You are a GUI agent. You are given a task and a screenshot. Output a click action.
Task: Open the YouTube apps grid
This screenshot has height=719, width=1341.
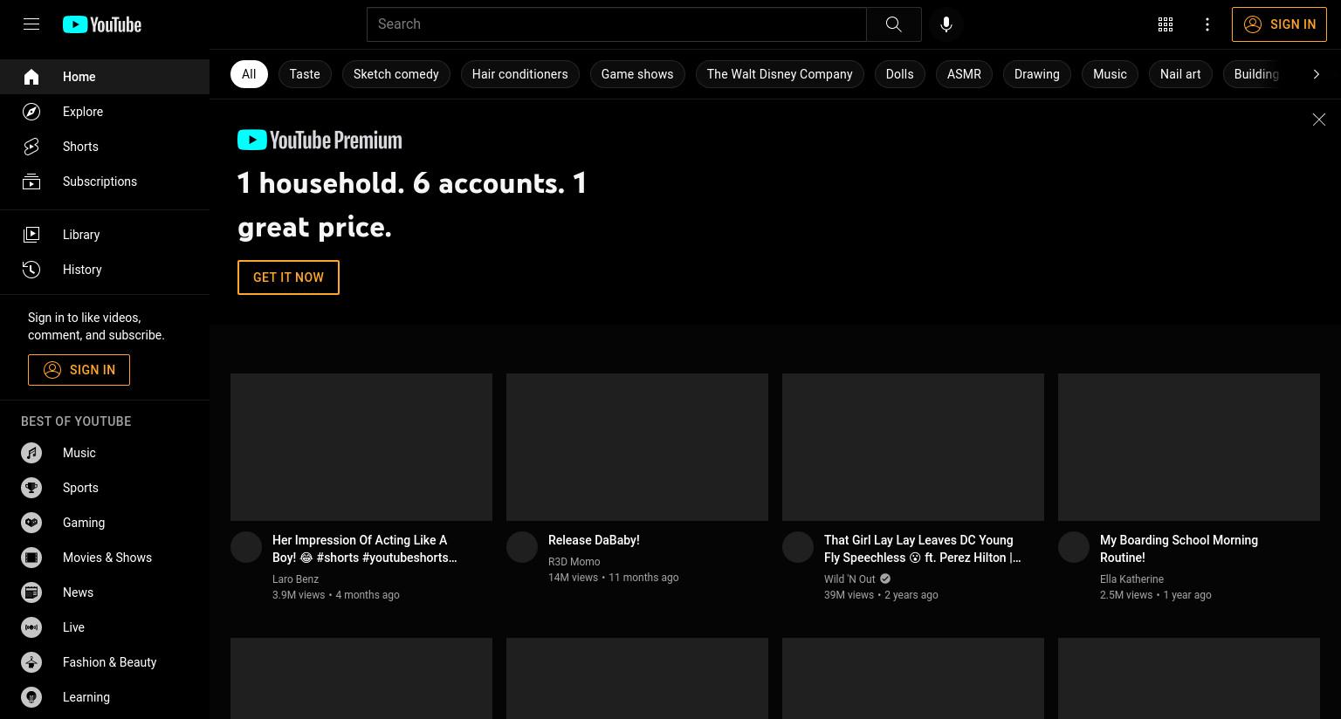coord(1166,24)
